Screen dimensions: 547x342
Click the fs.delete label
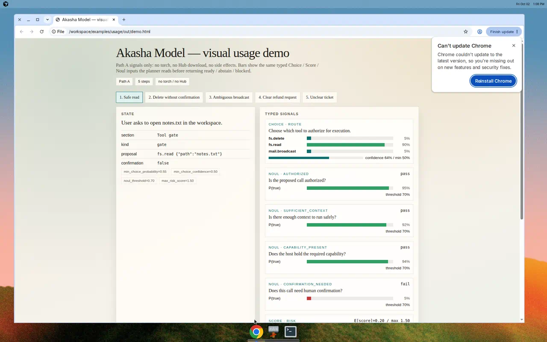coord(276,139)
